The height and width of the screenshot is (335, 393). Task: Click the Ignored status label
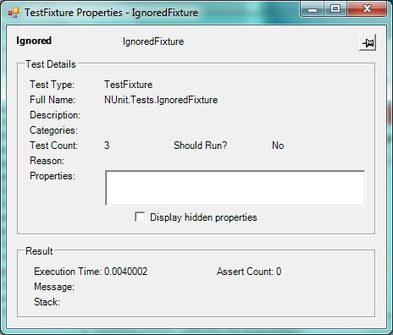(x=34, y=41)
